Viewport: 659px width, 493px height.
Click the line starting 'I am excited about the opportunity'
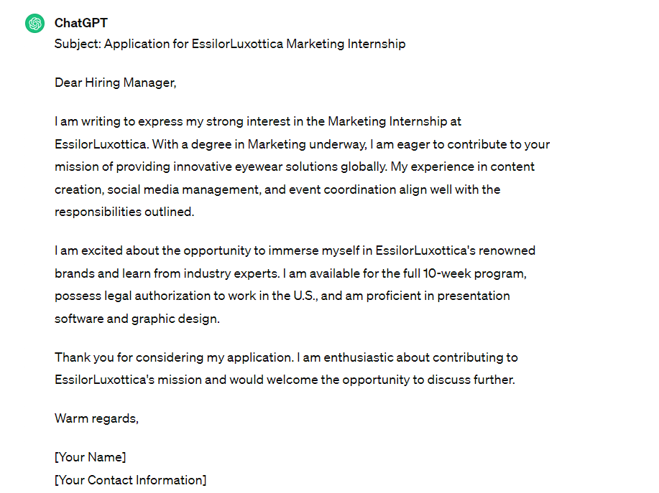295,251
